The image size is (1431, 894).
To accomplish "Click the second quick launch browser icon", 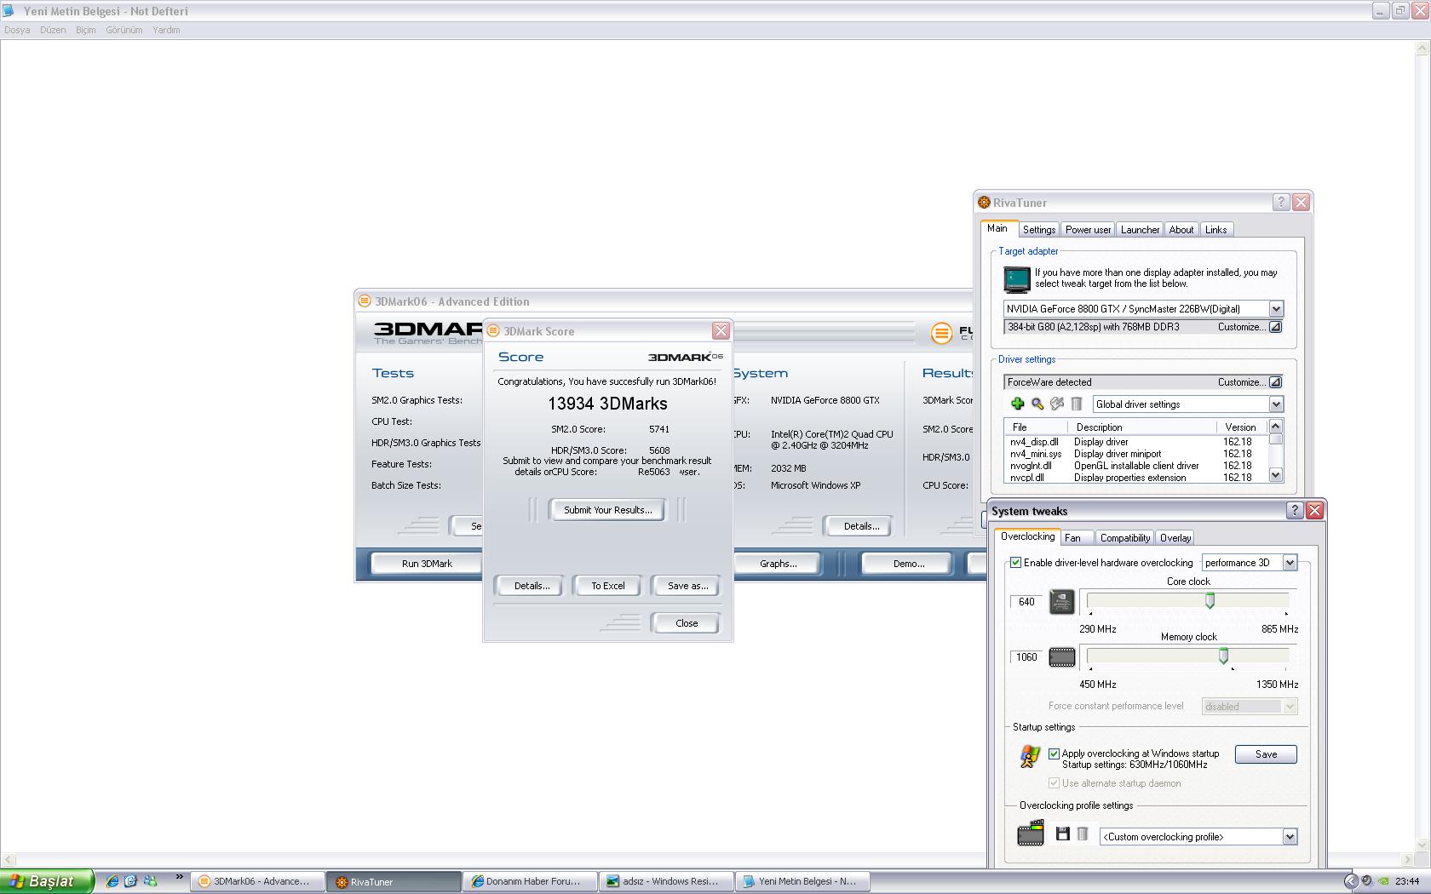I will pos(130,881).
